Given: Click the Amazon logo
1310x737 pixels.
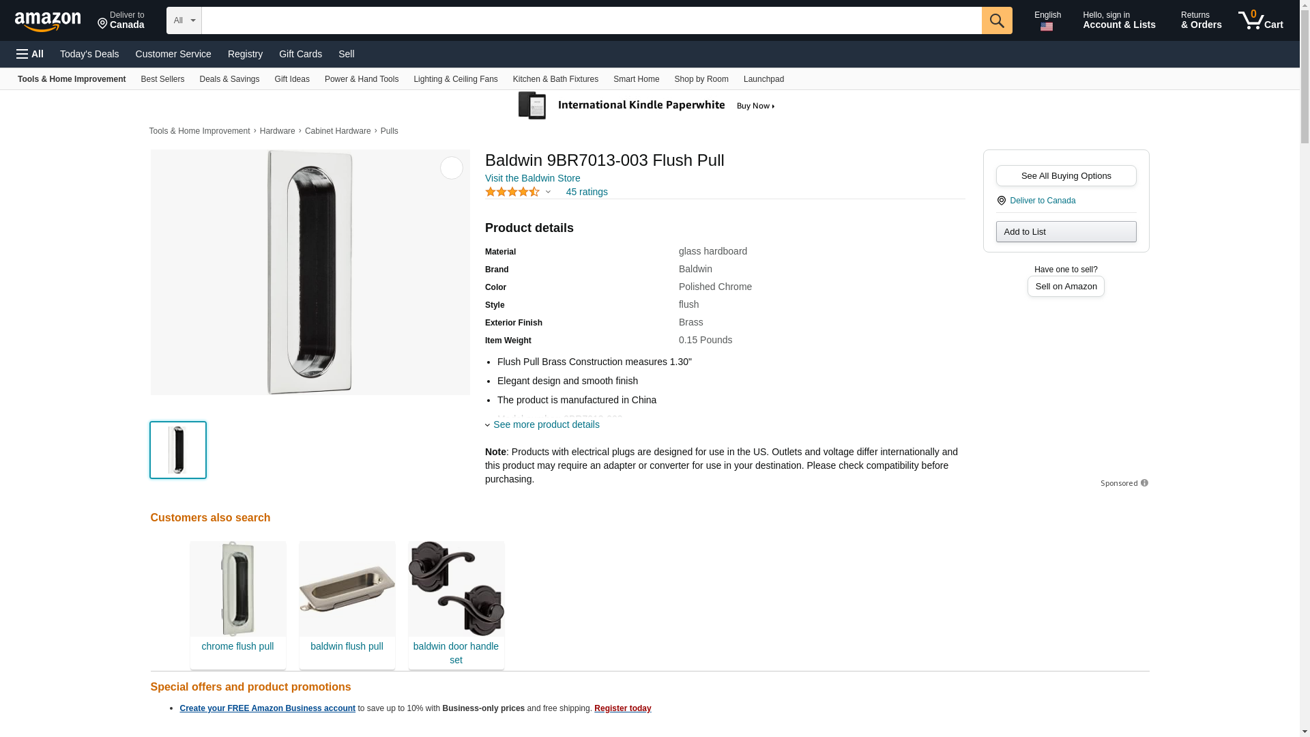Looking at the screenshot, I should click(x=48, y=21).
